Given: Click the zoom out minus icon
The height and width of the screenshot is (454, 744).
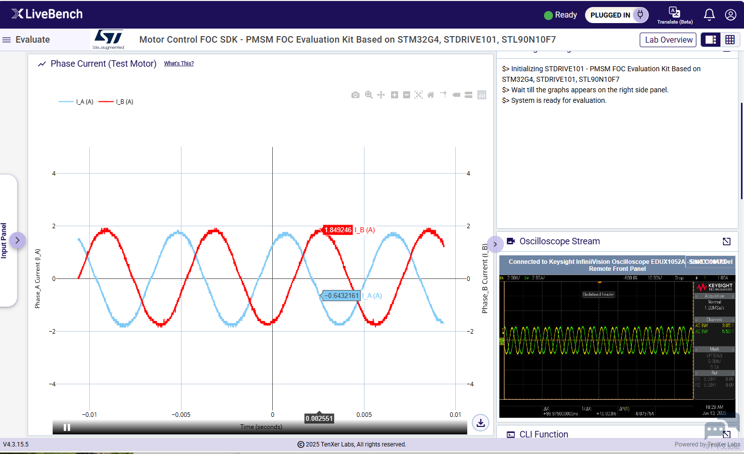Looking at the screenshot, I should pyautogui.click(x=407, y=95).
